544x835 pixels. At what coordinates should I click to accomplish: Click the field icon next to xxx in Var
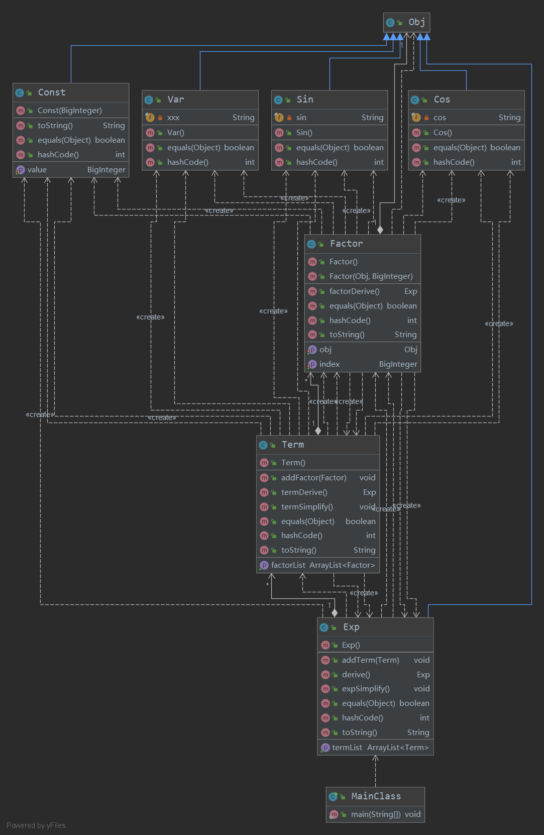point(150,118)
